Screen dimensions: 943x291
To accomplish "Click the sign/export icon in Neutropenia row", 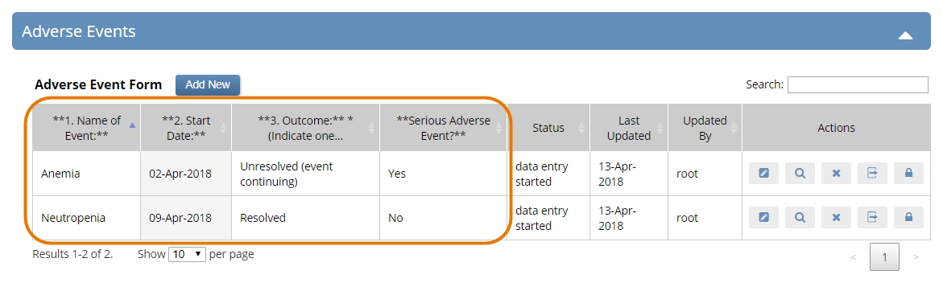I will point(872,218).
